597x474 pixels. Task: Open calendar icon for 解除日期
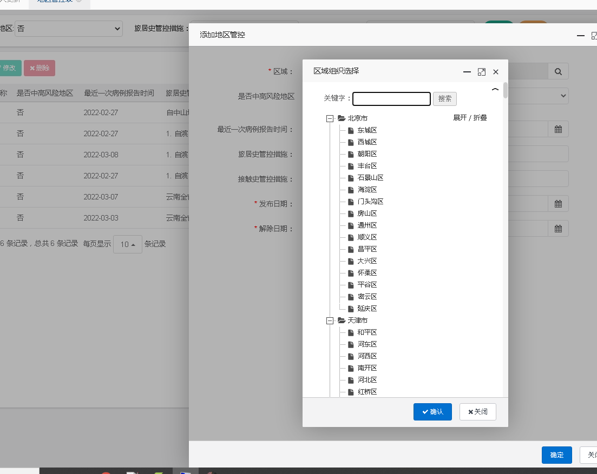(558, 229)
